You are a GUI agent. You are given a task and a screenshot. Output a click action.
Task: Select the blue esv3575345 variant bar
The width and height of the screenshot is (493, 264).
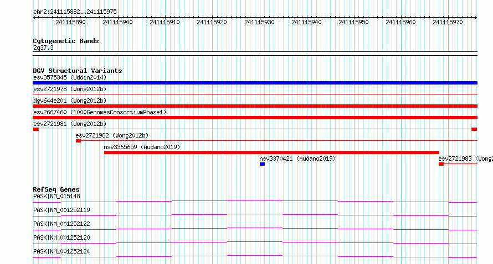click(x=255, y=83)
